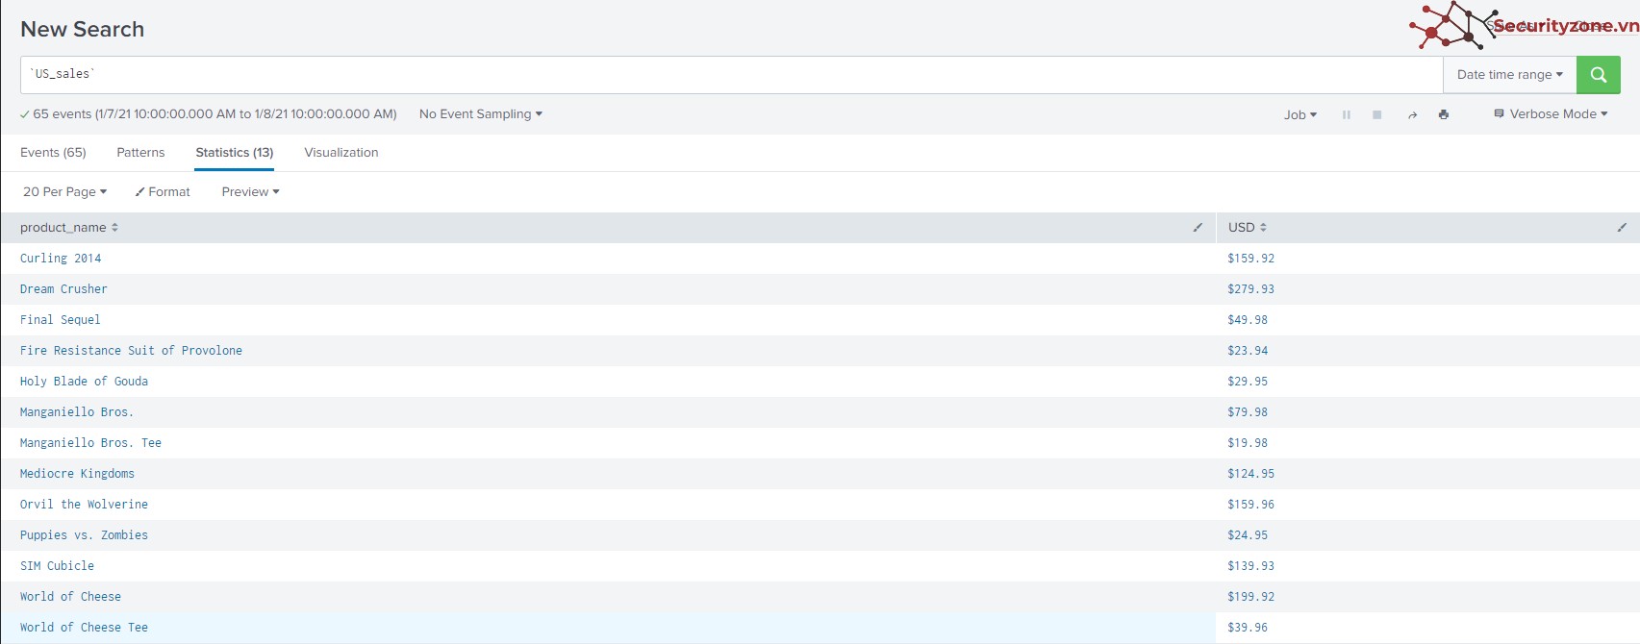This screenshot has width=1640, height=644.
Task: Click $29.95 USD value
Action: point(1248,382)
